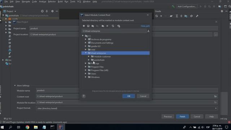The height and width of the screenshot is (130, 231).
Task: Open Project Structure toolbar icon
Action: tap(220, 6)
